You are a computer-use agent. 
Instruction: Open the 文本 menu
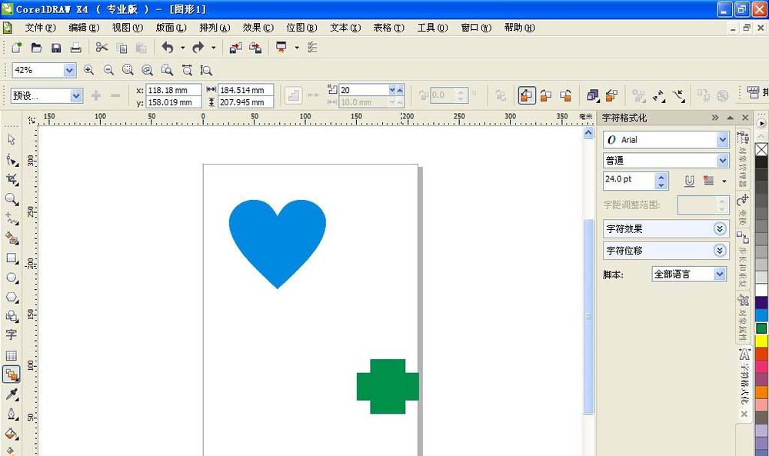point(345,28)
